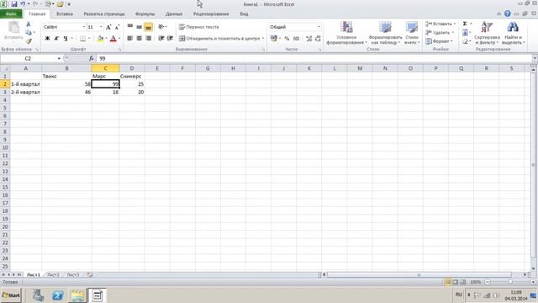Increase cell indent
This screenshot has width=538, height=303.
click(170, 39)
